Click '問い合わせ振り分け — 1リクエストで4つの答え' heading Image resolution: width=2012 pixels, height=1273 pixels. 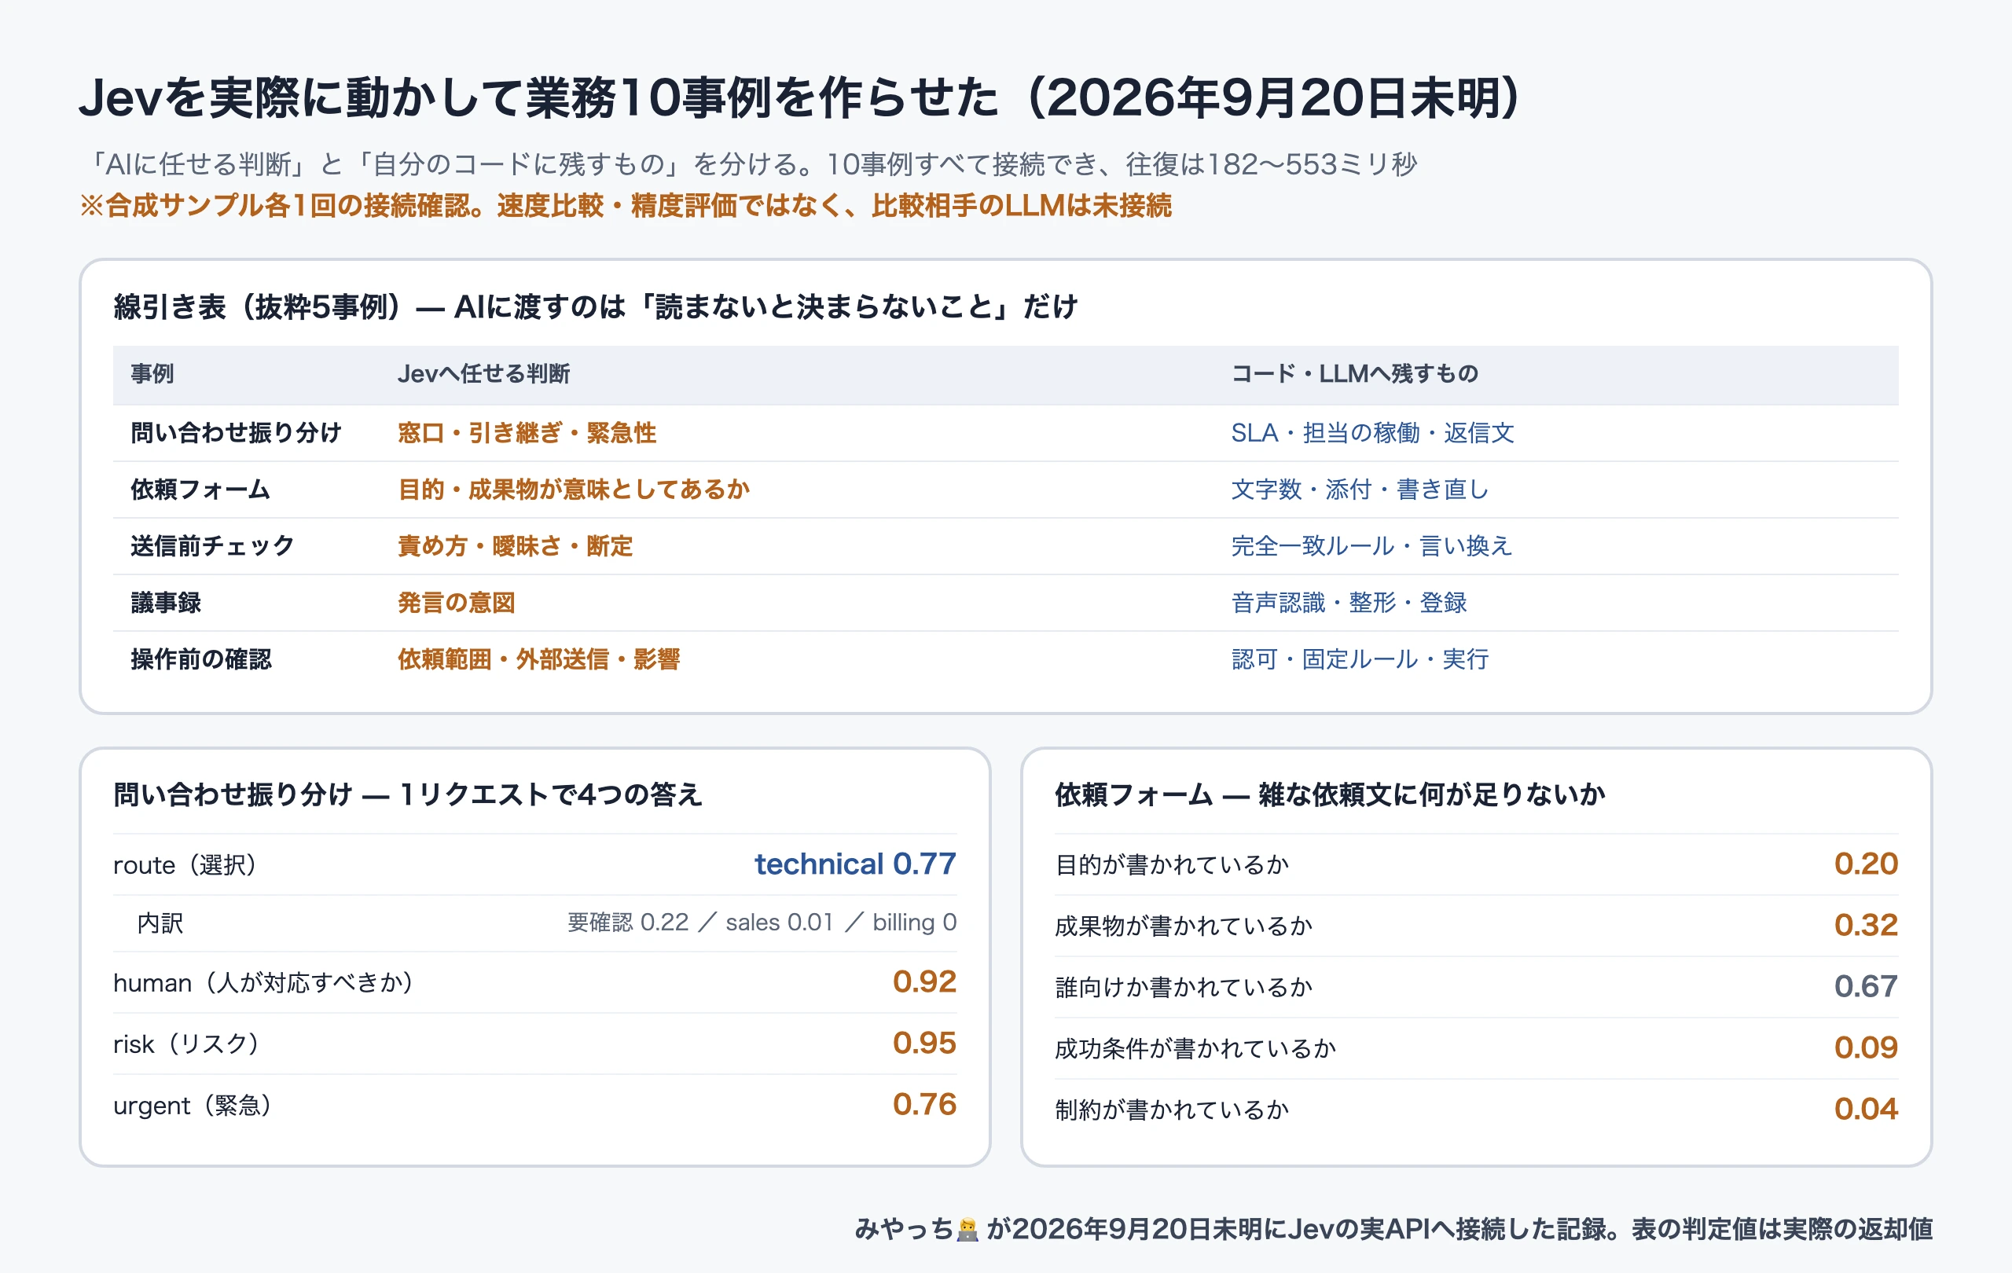tap(408, 794)
